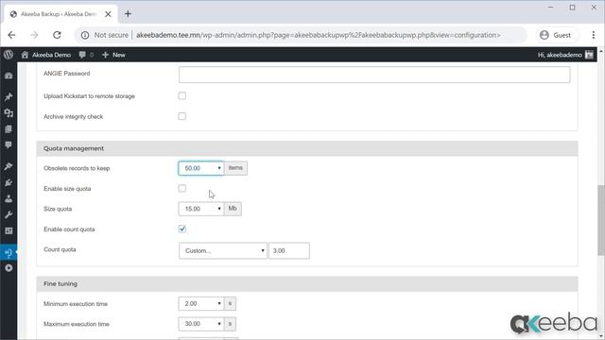Click the Fine tuning section header
The image size is (605, 340).
307,283
